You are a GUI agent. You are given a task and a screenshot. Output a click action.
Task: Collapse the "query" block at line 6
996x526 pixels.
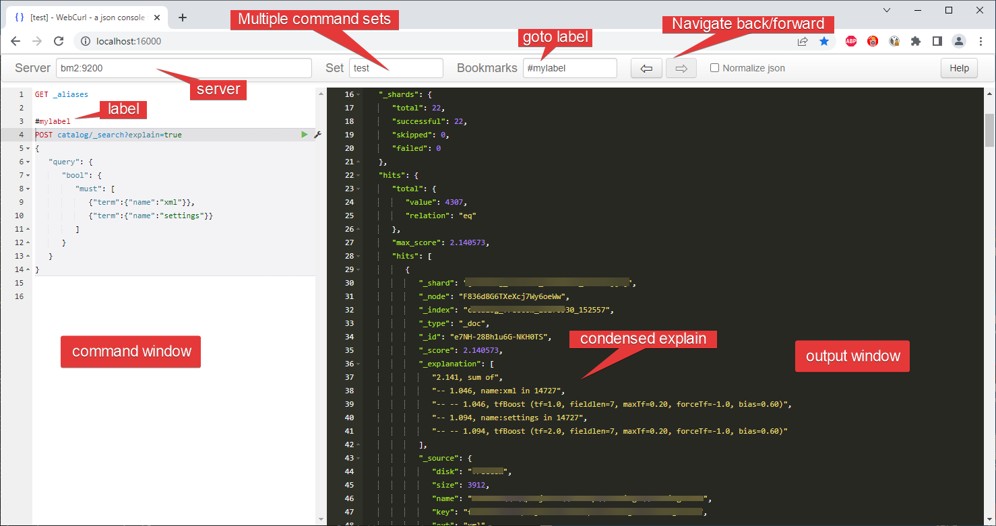coord(28,162)
